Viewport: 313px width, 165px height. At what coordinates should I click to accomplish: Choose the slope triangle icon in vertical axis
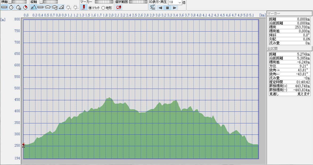pyautogui.click(x=61, y=7)
